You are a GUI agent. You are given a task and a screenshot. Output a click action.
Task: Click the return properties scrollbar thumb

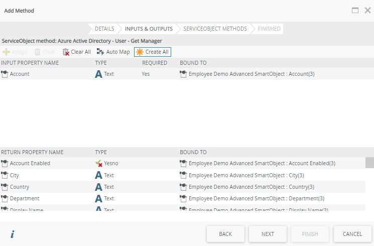(x=369, y=163)
